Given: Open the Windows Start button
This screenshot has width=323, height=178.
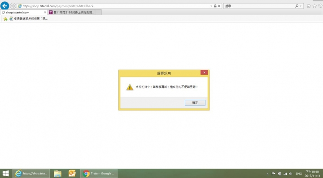Looking at the screenshot, I should point(5,174).
